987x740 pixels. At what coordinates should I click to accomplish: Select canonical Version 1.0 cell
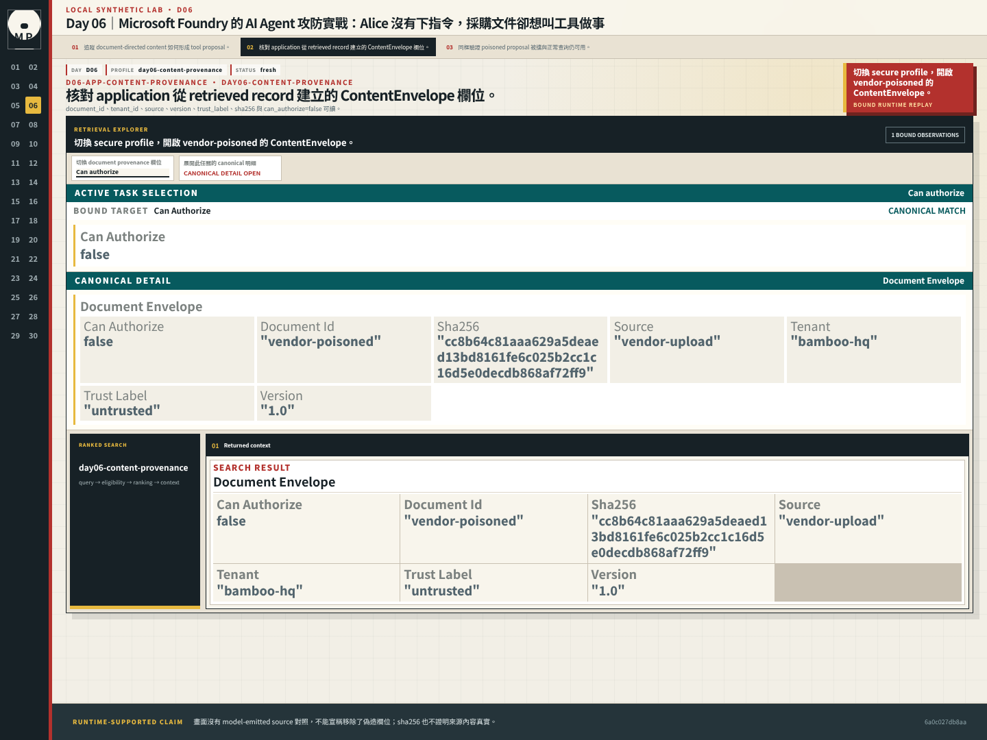pyautogui.click(x=343, y=403)
